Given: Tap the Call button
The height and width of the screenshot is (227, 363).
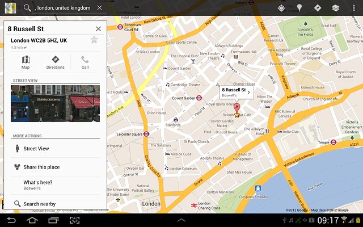Looking at the screenshot, I should pyautogui.click(x=85, y=62).
